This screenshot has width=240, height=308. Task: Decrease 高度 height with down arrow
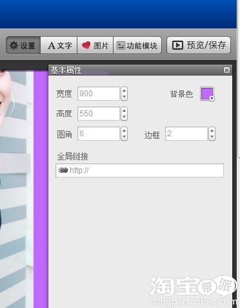coord(124,117)
